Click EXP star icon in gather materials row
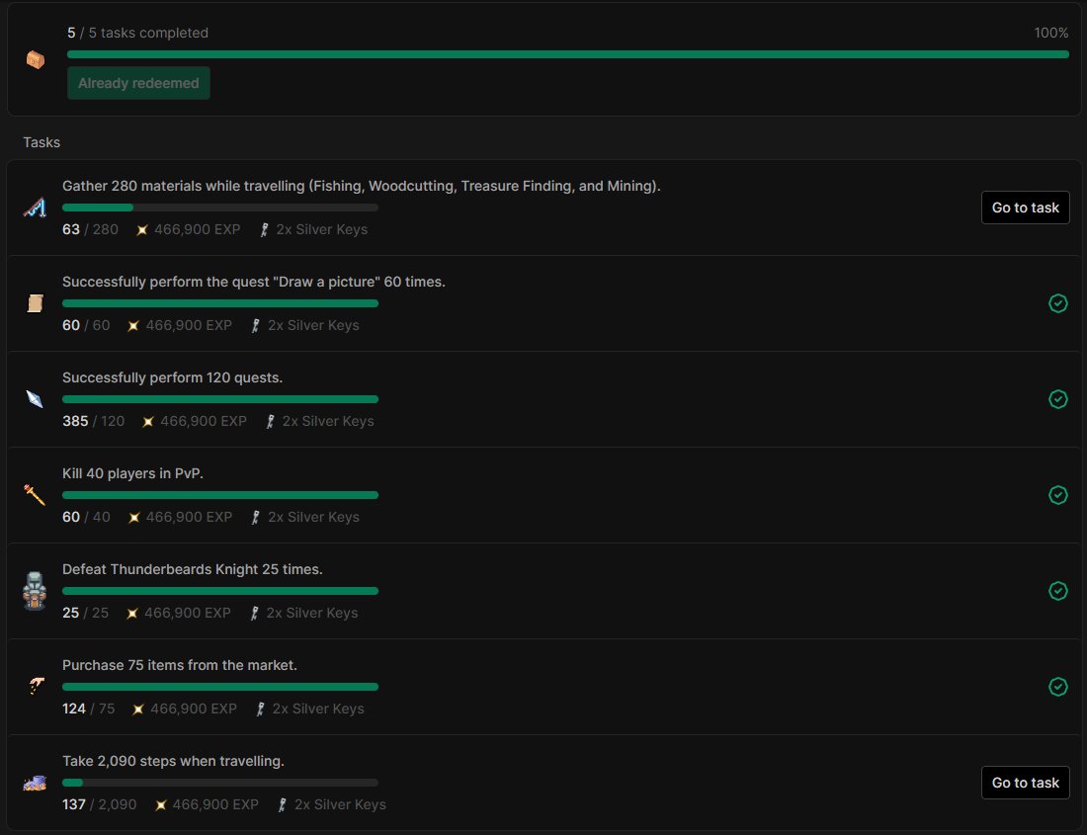This screenshot has height=835, width=1087. (142, 230)
